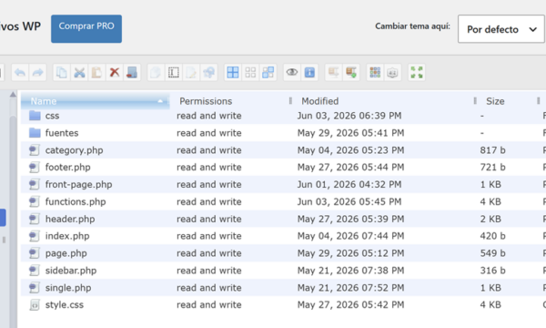The height and width of the screenshot is (328, 546).
Task: Click the Redo arrow icon in toolbar
Action: click(x=37, y=73)
